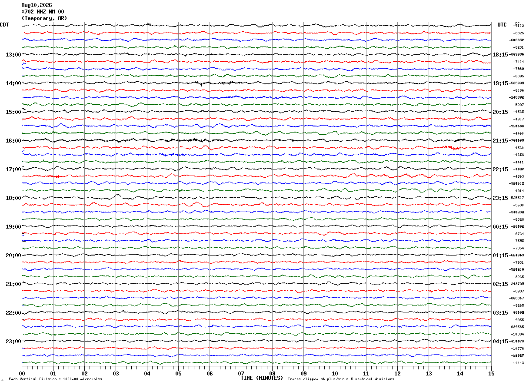Click the 00:15 UTC time label
The width and height of the screenshot is (526, 385).
pyautogui.click(x=500, y=227)
